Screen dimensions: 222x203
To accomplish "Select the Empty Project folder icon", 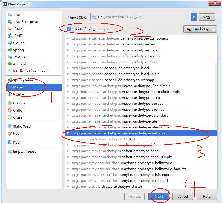I will click(10, 151).
